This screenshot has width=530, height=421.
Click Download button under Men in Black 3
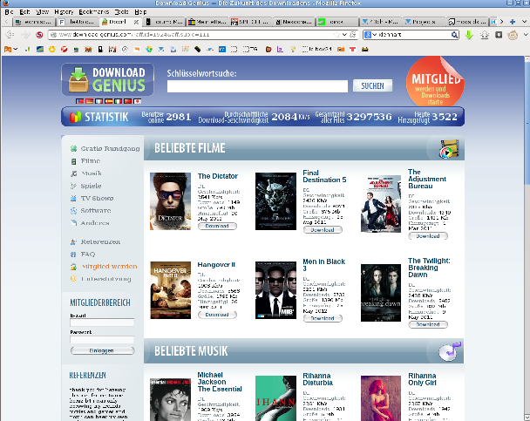click(x=323, y=318)
